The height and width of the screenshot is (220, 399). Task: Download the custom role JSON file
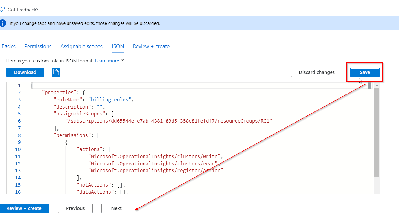25,72
